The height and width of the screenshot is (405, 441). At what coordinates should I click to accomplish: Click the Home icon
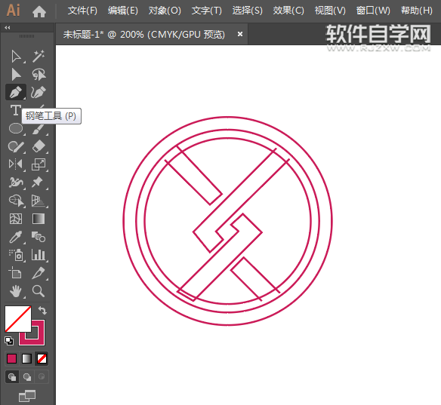click(39, 11)
